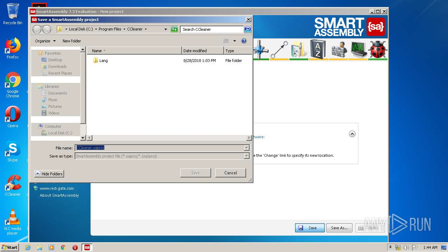
Task: Open the www.red-gate.com link
Action: pyautogui.click(x=57, y=188)
